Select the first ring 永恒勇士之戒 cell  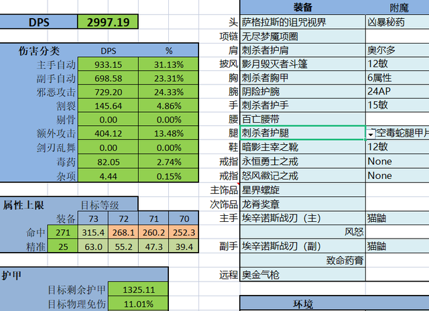point(302,161)
